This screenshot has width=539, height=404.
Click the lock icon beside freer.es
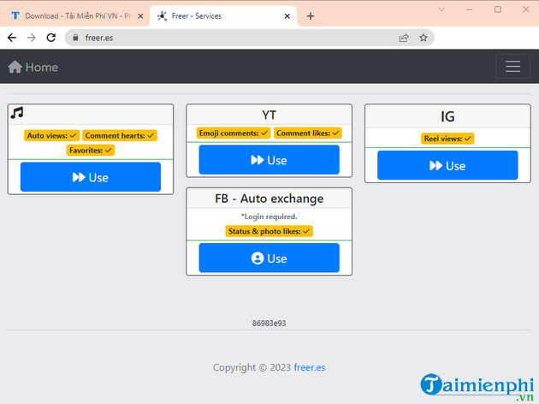(x=74, y=38)
